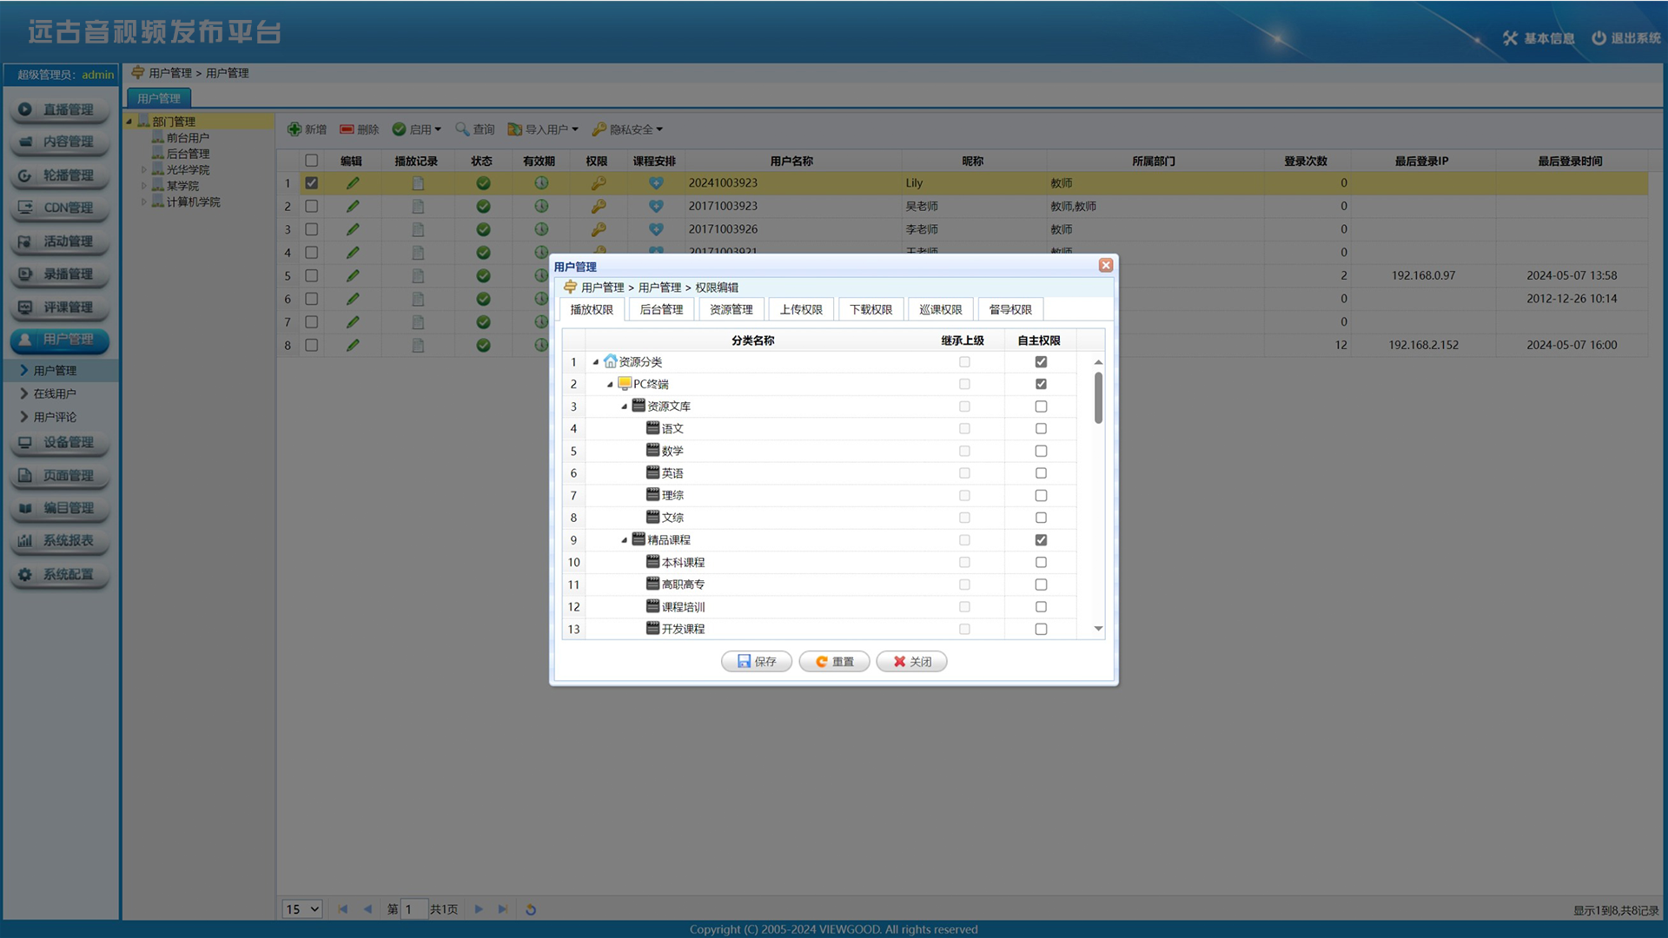Image resolution: width=1668 pixels, height=938 pixels.
Task: Click the 基本信息 tools icon in header
Action: [x=1510, y=38]
